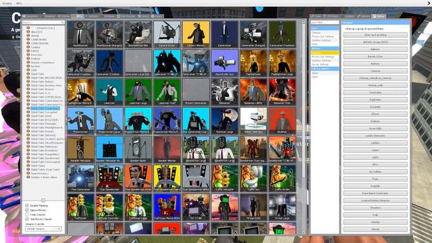This screenshot has height=243, width=432.
Task: Spawn the Laserman Large on green background
Action: (138, 92)
